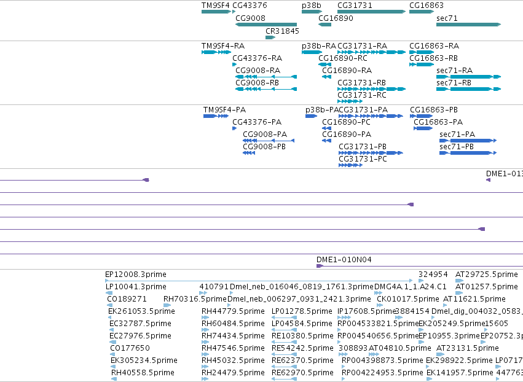Screen dimensions: 523x382
Task: Open protein p38b-PA label
Action: 322,110
